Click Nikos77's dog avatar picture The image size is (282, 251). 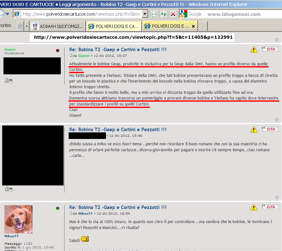18,219
